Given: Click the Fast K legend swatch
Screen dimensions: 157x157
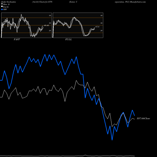Looking at the screenshot, I should (x=2, y=7).
